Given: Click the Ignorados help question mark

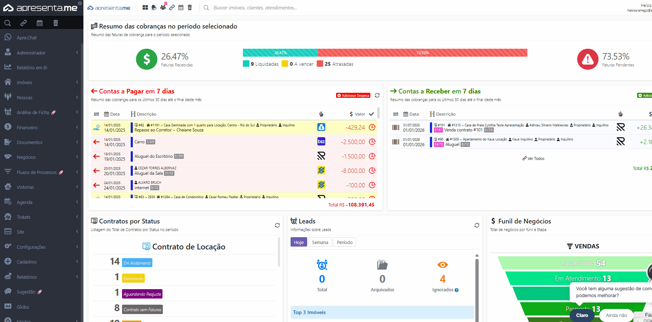Looking at the screenshot, I should point(457,290).
